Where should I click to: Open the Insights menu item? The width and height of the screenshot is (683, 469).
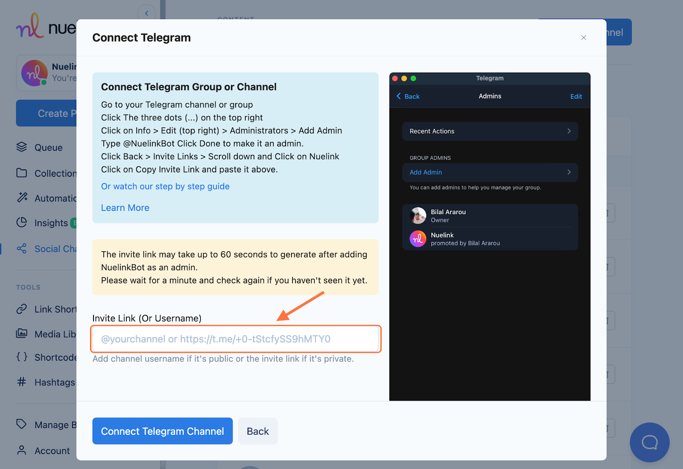tap(51, 223)
